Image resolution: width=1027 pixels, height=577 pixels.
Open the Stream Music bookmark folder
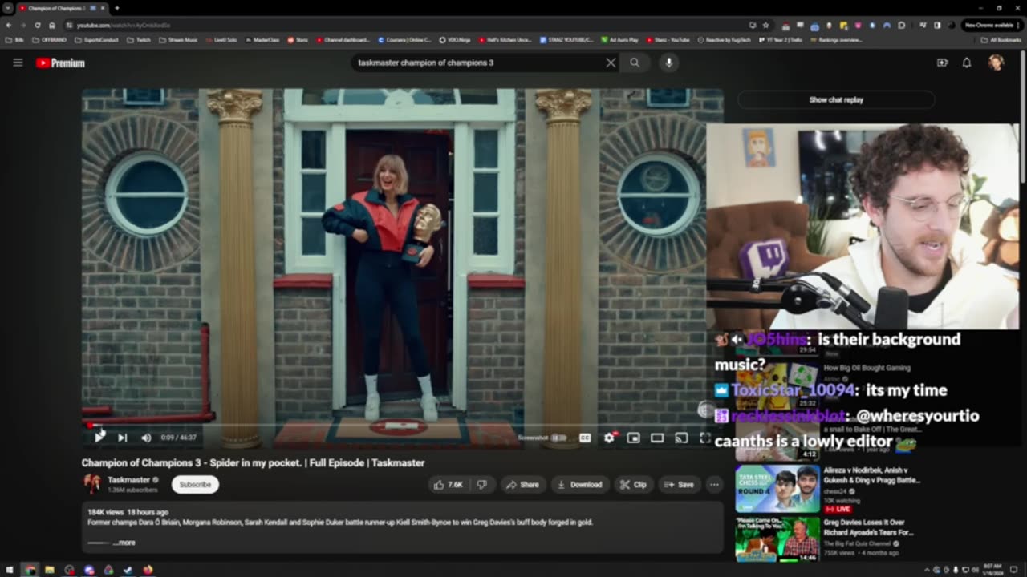tap(177, 39)
